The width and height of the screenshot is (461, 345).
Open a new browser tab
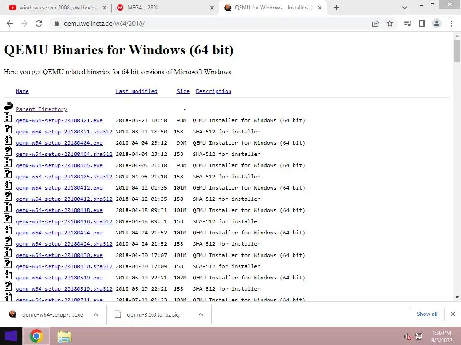(337, 8)
